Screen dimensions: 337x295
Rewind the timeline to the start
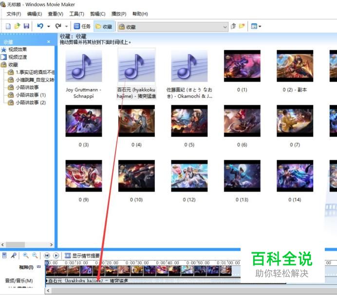point(47,256)
